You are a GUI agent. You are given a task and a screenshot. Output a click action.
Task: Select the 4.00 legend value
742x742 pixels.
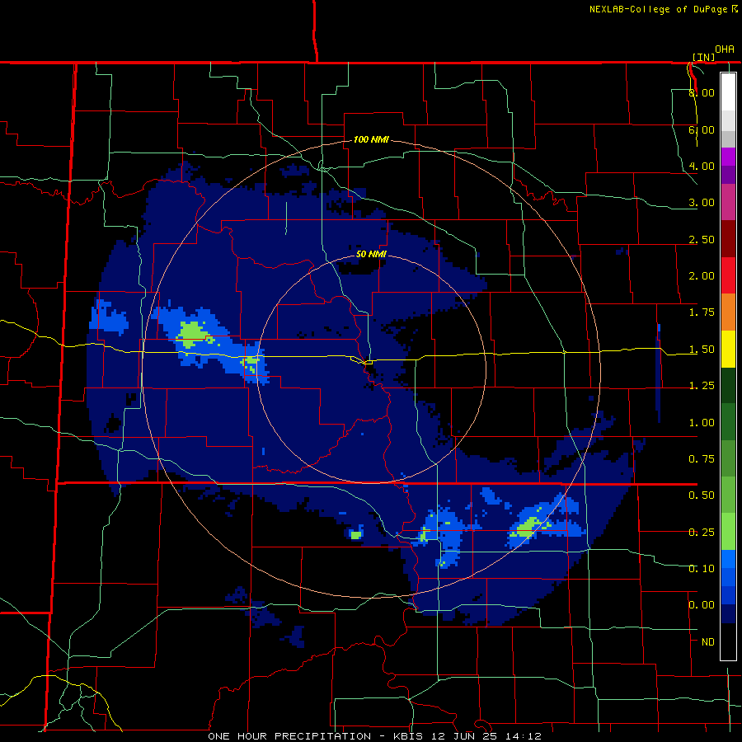point(702,166)
